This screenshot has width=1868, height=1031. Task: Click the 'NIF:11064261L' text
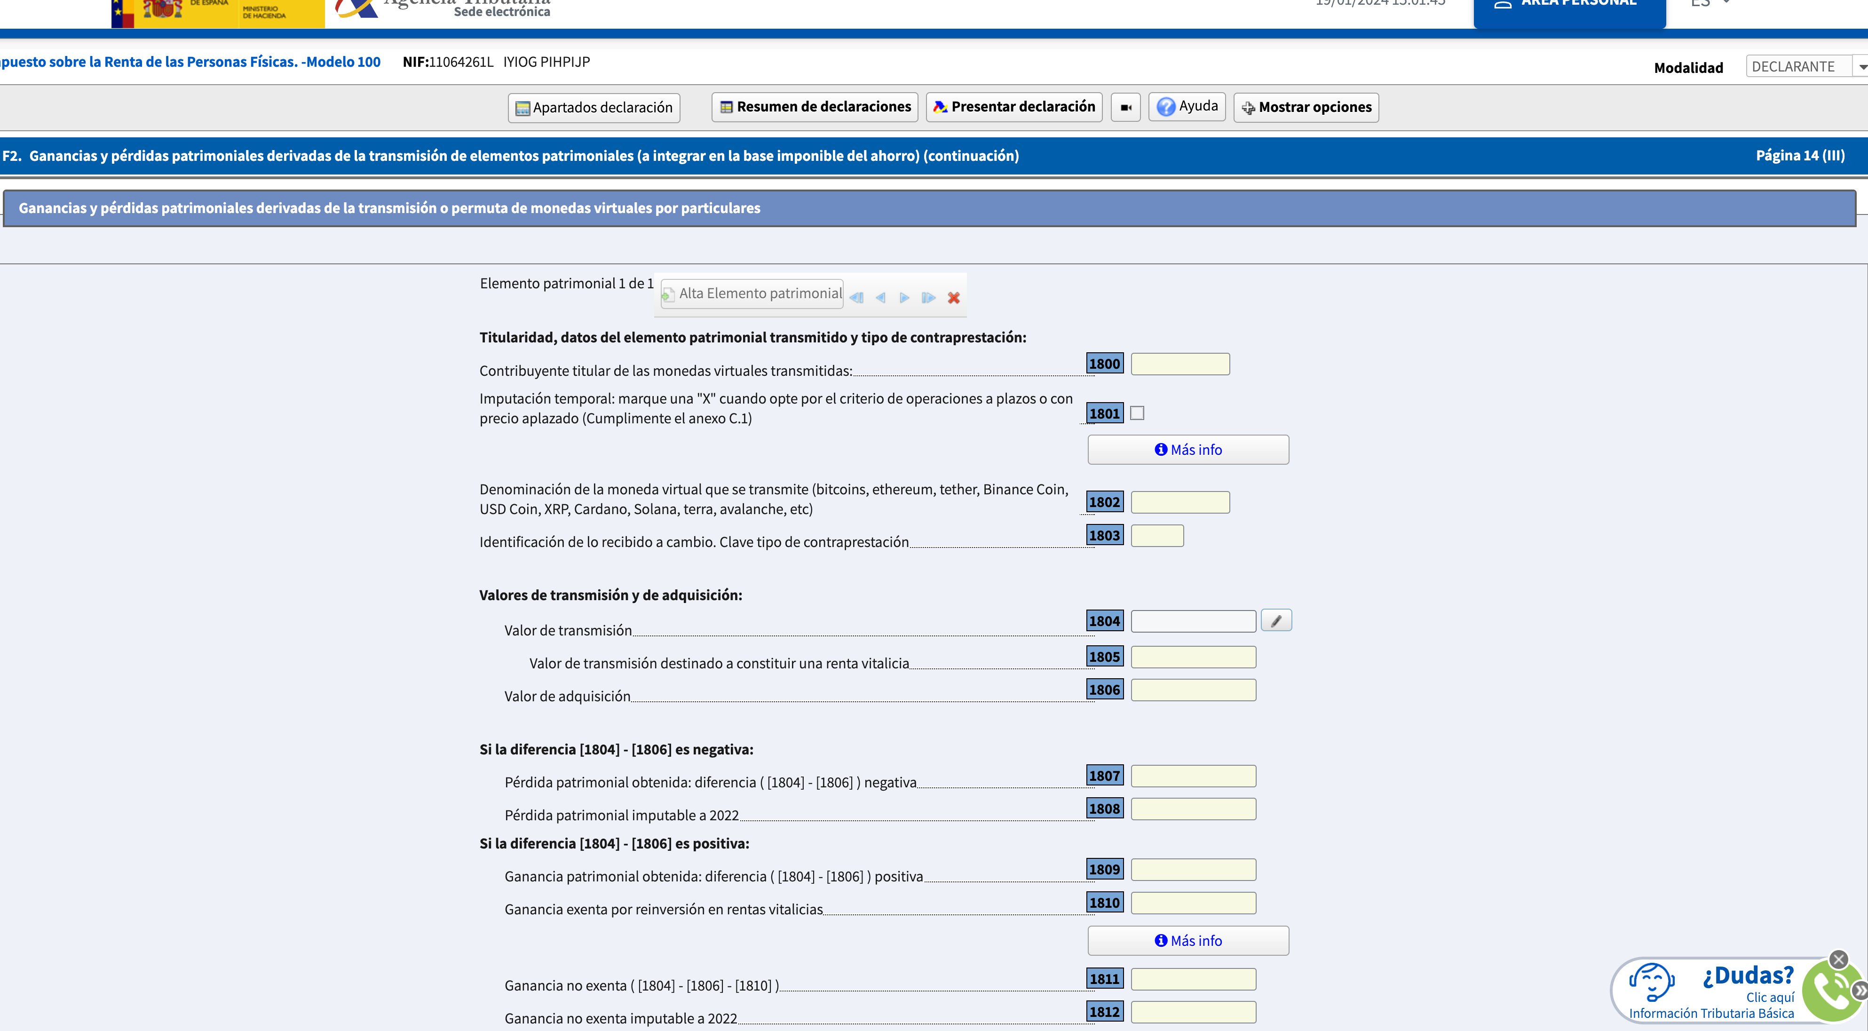(447, 63)
